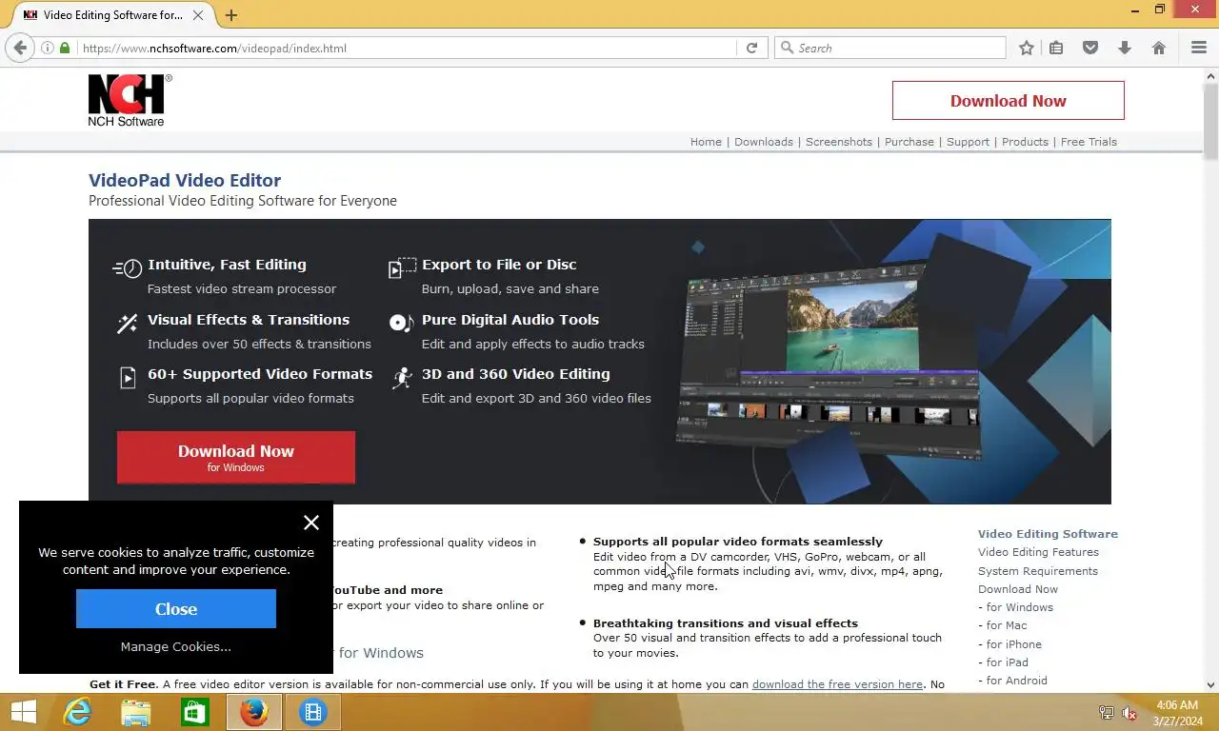Open the Windows Start button
This screenshot has width=1219, height=731.
pyautogui.click(x=23, y=712)
